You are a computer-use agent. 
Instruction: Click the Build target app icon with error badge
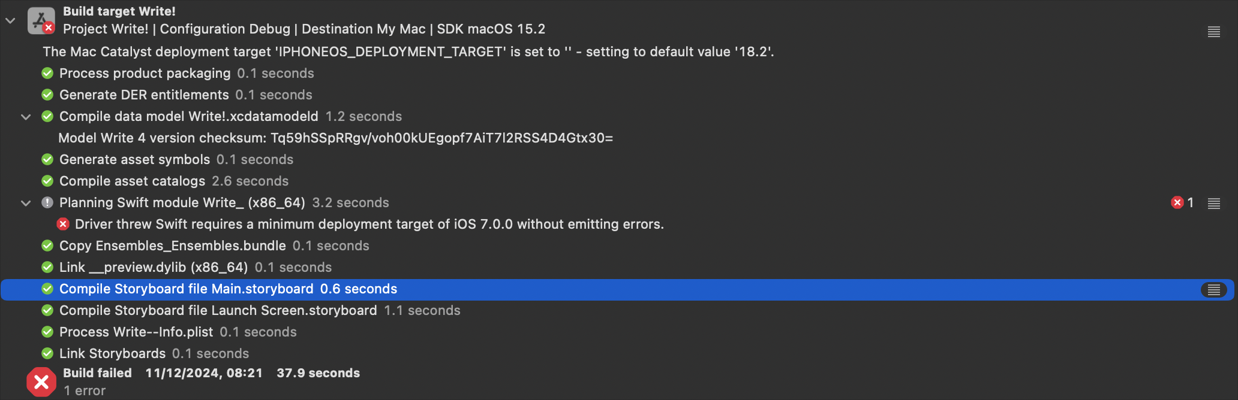coord(41,20)
